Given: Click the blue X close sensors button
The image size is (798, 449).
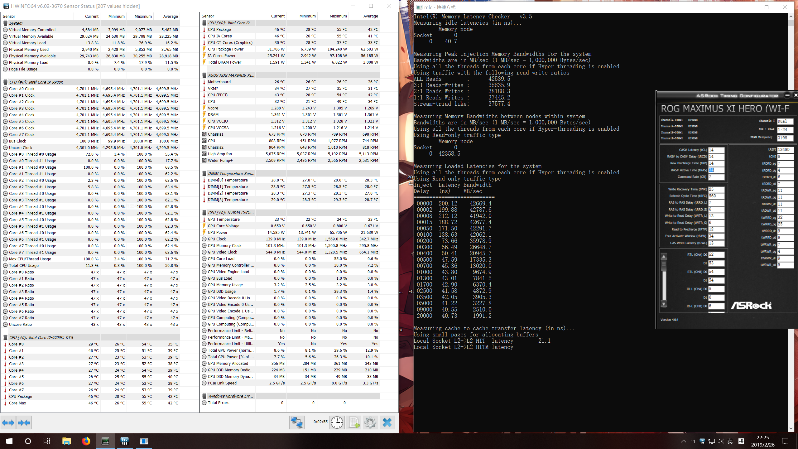Looking at the screenshot, I should [x=387, y=423].
